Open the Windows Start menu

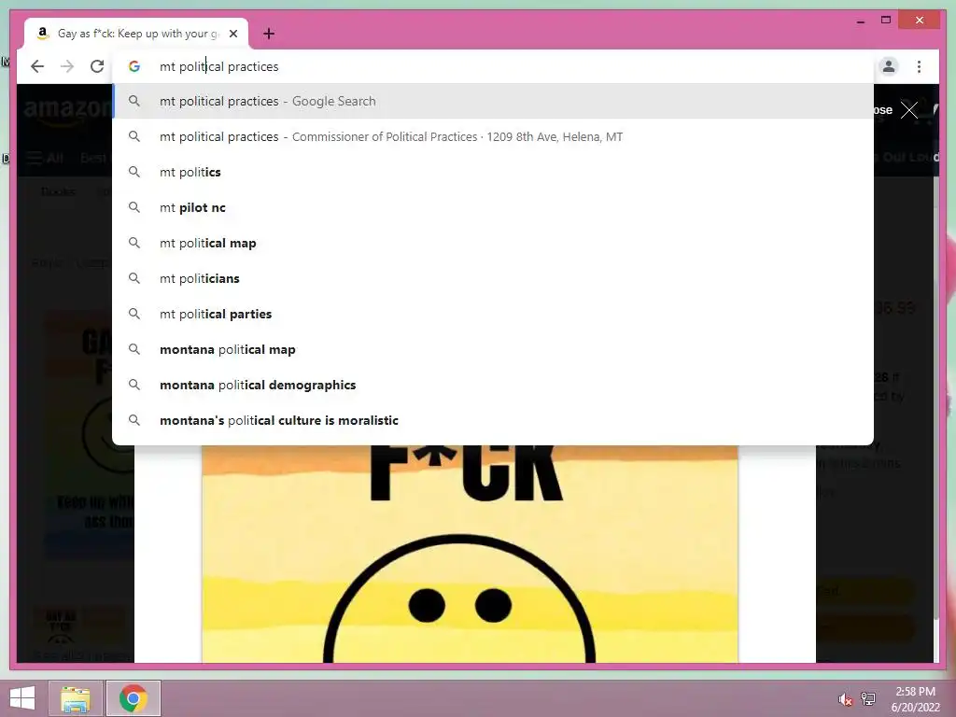coord(22,698)
